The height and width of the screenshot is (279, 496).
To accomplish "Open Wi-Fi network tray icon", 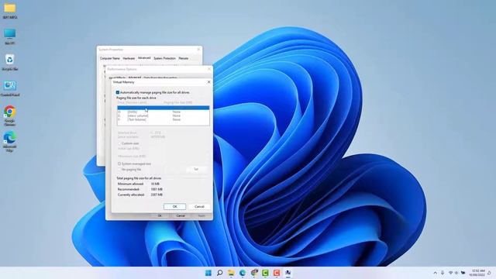I will 450,273.
